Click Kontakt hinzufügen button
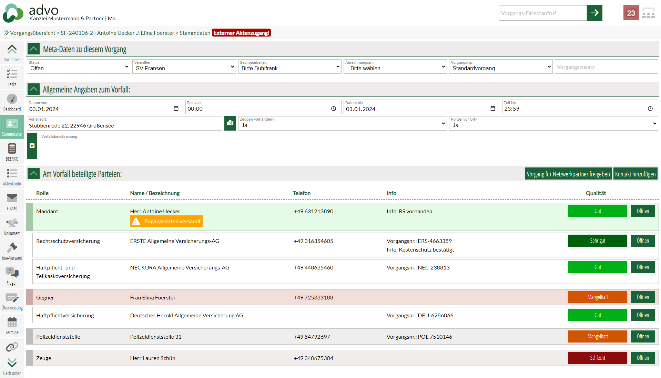 coord(635,174)
